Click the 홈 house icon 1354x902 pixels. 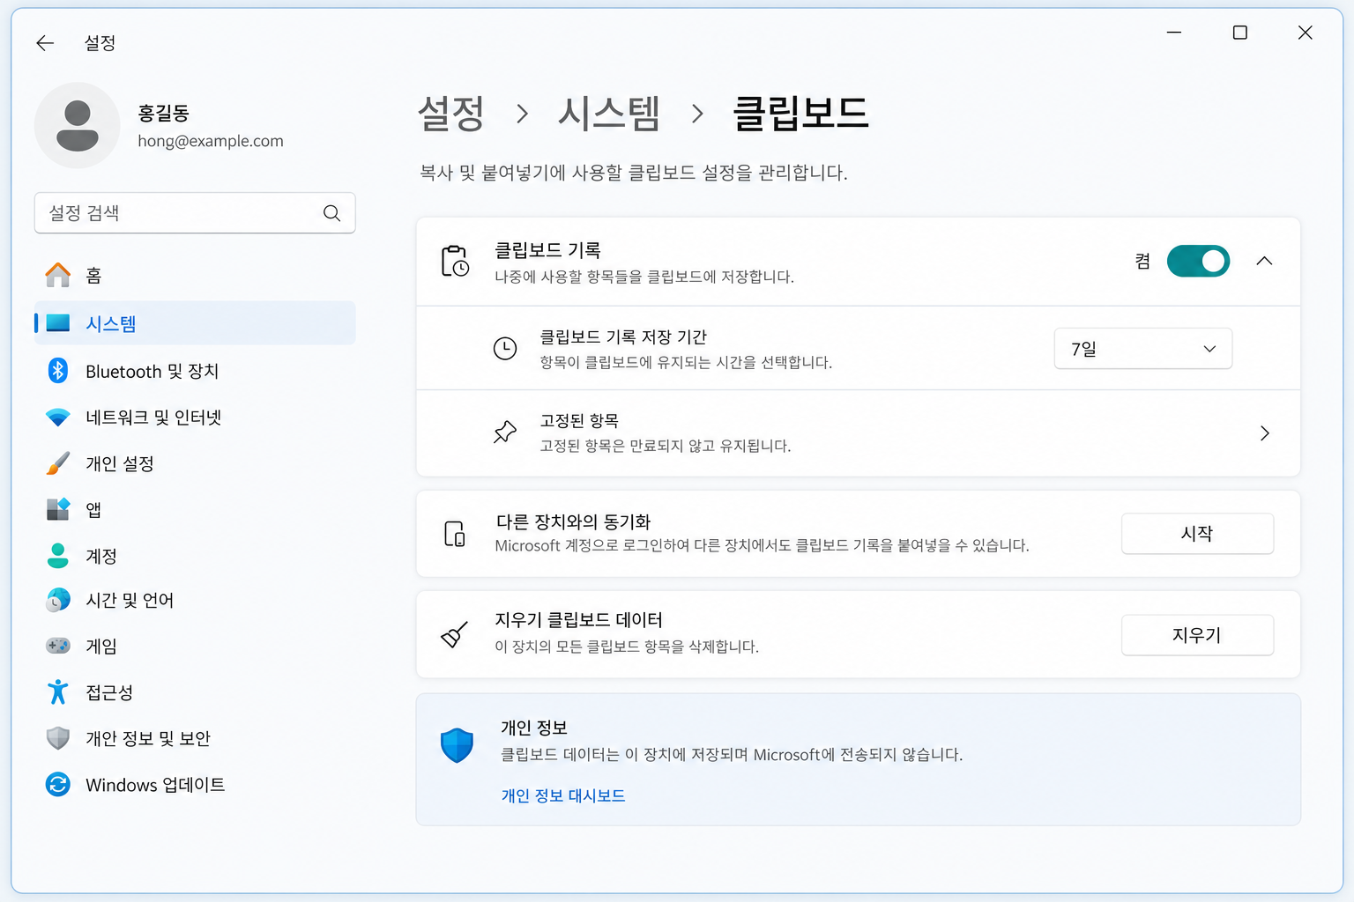point(58,276)
